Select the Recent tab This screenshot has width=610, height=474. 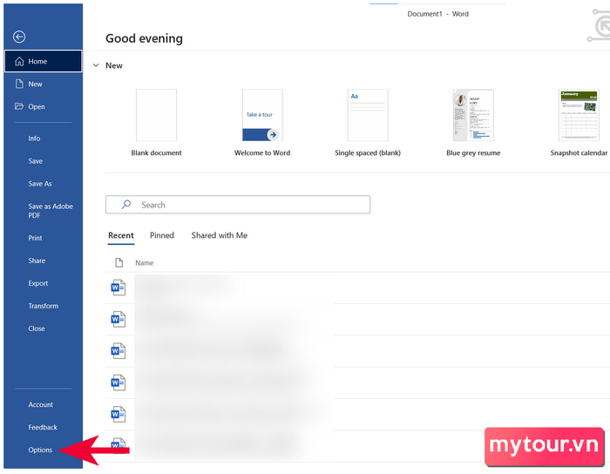pyautogui.click(x=121, y=235)
